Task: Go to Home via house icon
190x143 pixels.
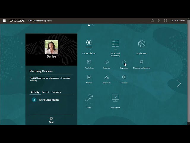Action: pos(152,21)
